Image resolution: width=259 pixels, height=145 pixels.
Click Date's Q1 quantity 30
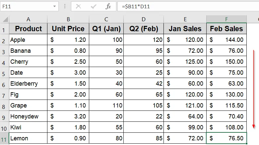(106, 73)
